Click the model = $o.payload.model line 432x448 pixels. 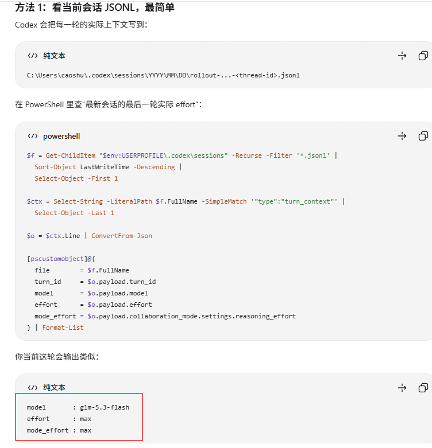click(x=91, y=293)
